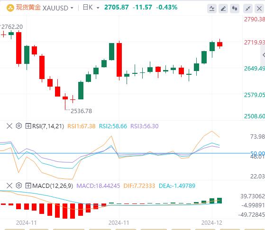Image resolution: width=265 pixels, height=230 pixels.
Task: Click the low price label 2536.78
Action: pyautogui.click(x=81, y=111)
